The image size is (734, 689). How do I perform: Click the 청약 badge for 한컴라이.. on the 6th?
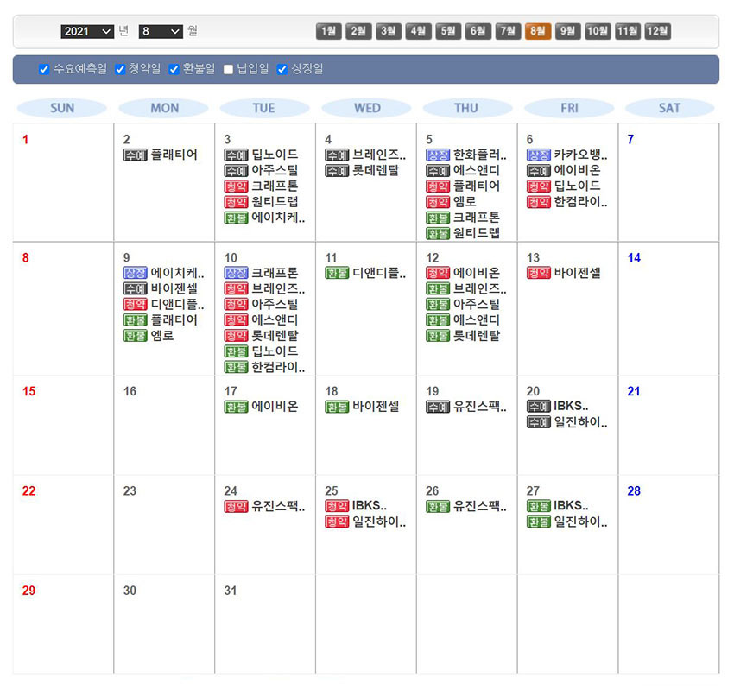(539, 202)
